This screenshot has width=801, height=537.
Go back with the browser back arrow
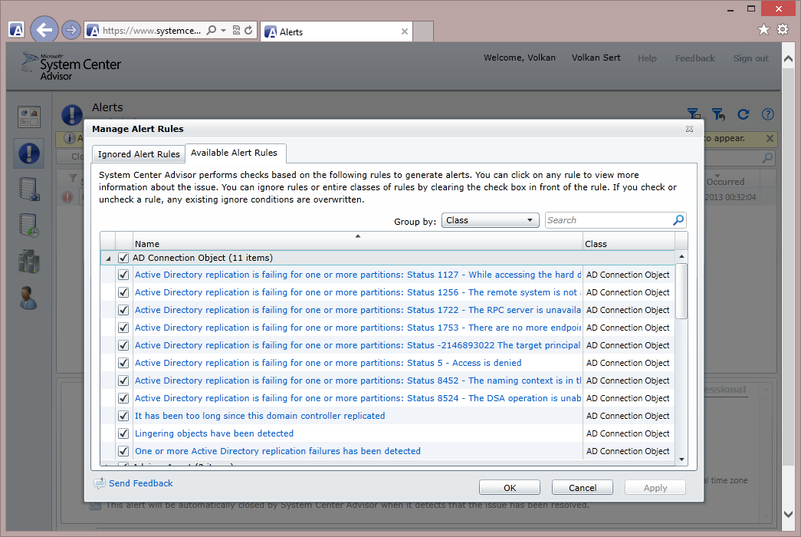pos(44,30)
